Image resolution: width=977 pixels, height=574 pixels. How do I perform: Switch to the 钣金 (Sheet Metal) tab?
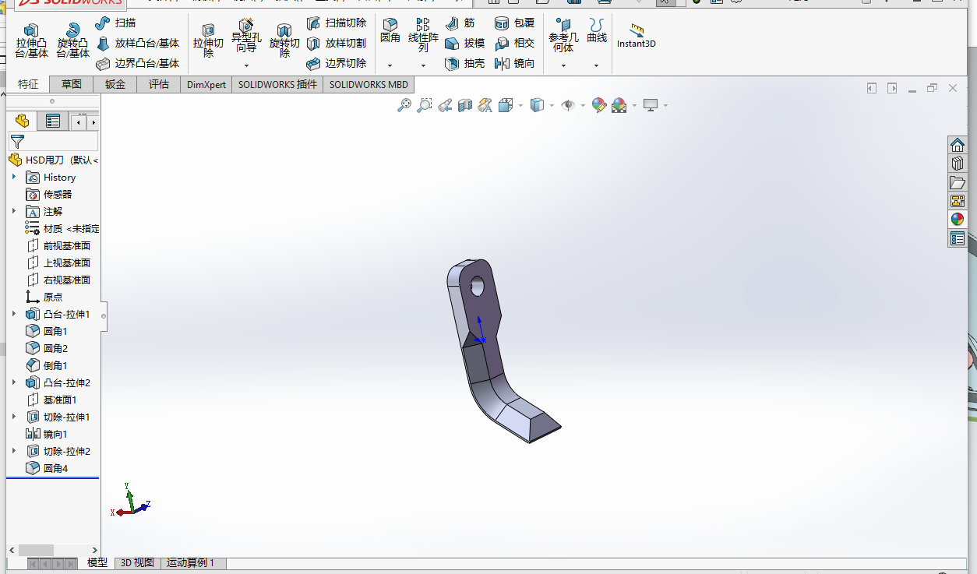point(115,84)
